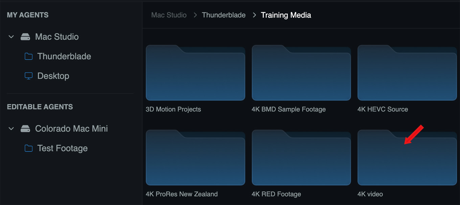Viewport: 460px width, 205px height.
Task: Go to Mac Studio in the breadcrumb
Action: tap(169, 15)
